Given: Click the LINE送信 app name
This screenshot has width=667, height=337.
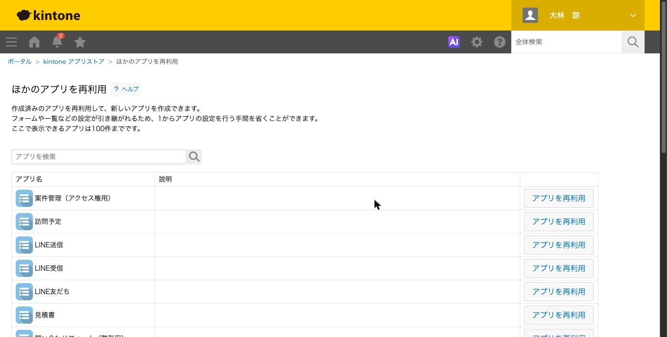Looking at the screenshot, I should pyautogui.click(x=49, y=245).
